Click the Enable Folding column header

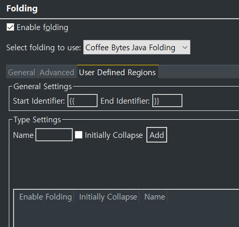pyautogui.click(x=46, y=197)
